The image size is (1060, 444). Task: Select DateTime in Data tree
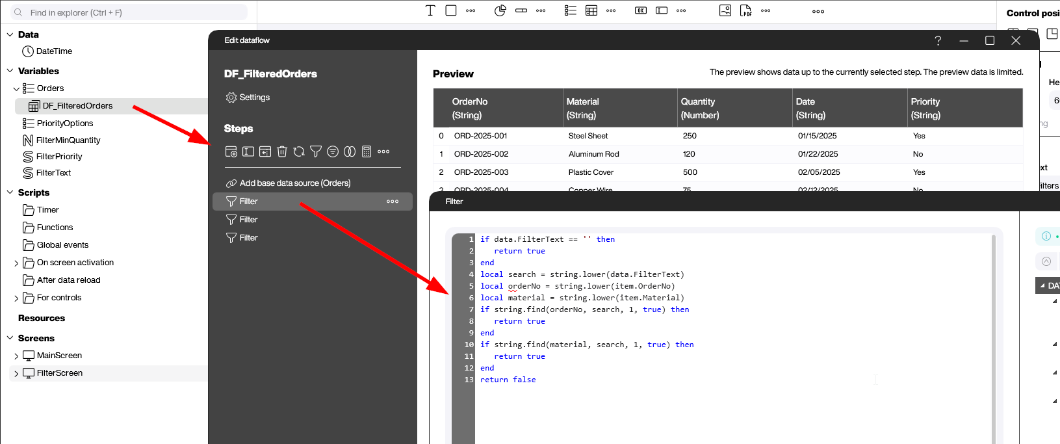(x=54, y=51)
